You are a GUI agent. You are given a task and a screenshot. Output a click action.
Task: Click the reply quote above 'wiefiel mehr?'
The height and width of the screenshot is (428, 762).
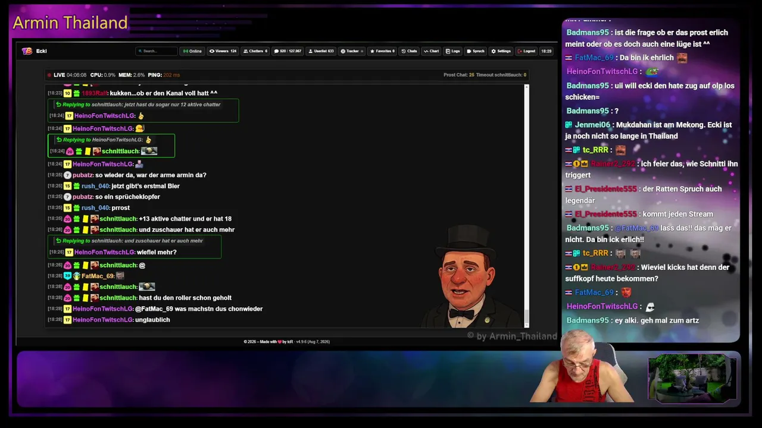click(x=129, y=241)
